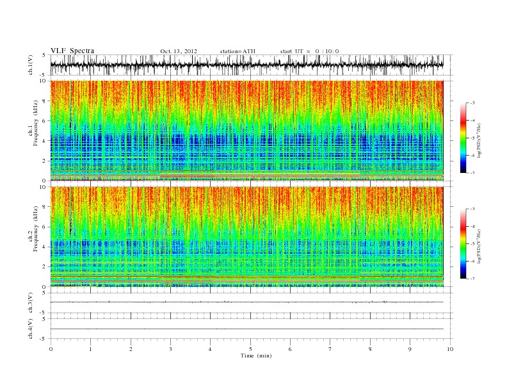Click the ch.4 flat waveform trace
The image size is (507, 392).
pyautogui.click(x=247, y=329)
